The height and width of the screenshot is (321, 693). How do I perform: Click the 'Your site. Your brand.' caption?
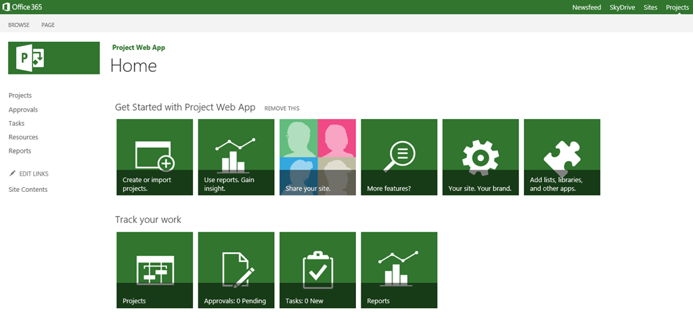tap(480, 189)
